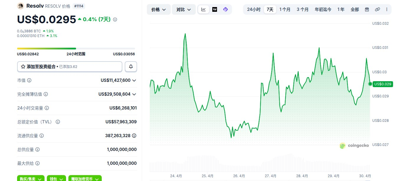Show info for 完全摊薄估值
The image size is (401, 181).
46,94
